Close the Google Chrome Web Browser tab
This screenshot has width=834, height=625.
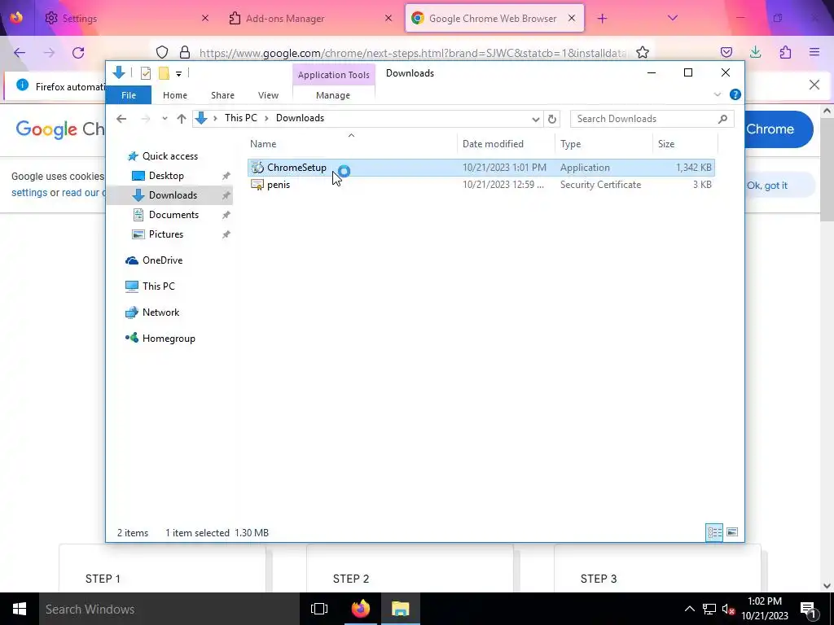572,18
